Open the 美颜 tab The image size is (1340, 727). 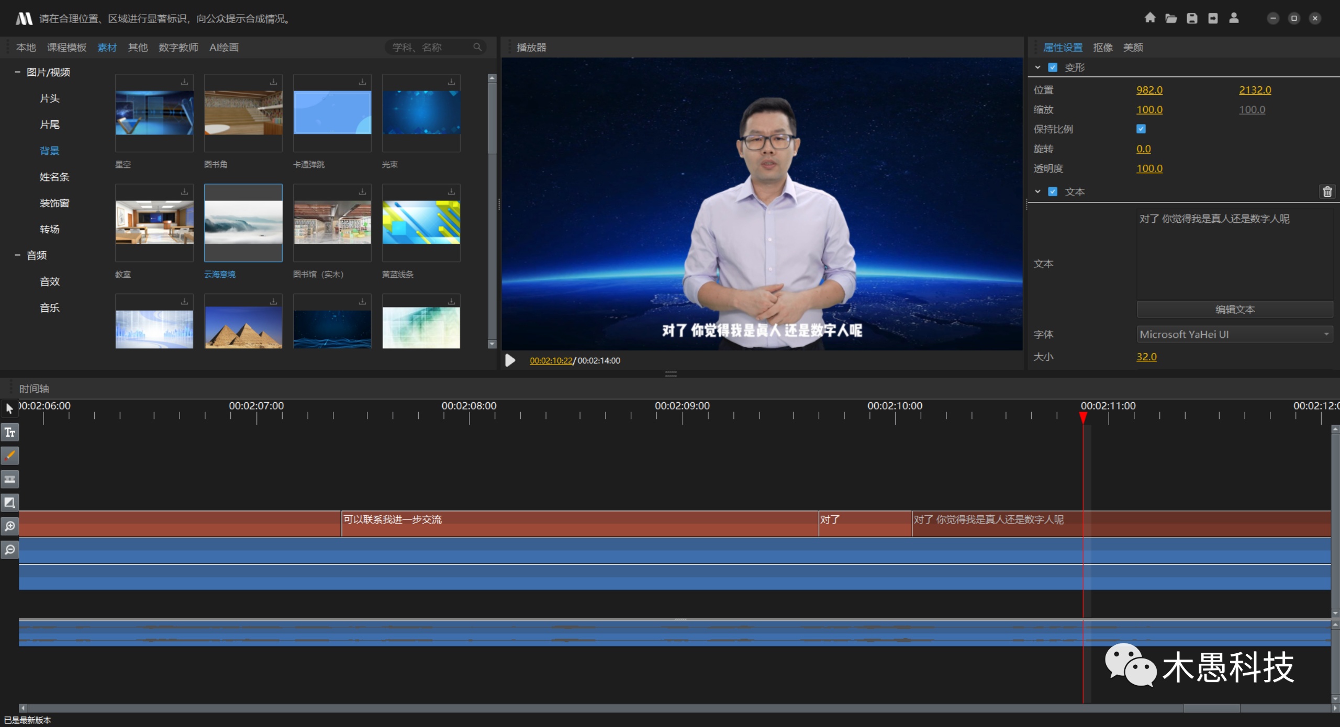[1133, 48]
